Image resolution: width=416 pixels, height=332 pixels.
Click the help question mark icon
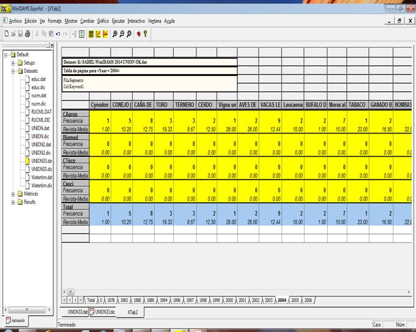[x=146, y=33]
